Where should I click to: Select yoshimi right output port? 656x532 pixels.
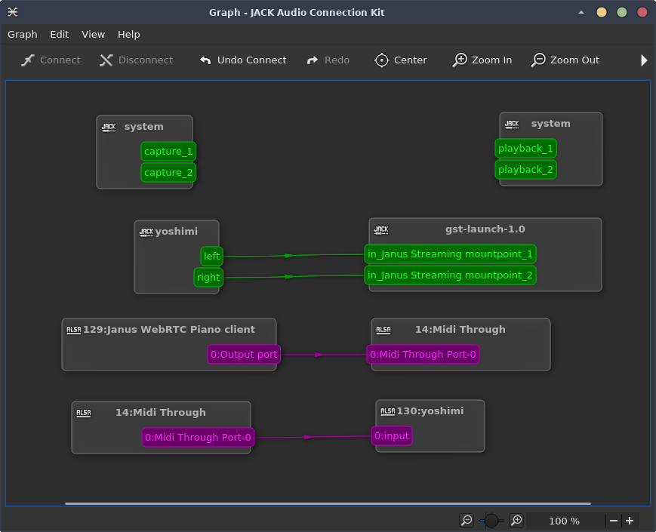208,277
